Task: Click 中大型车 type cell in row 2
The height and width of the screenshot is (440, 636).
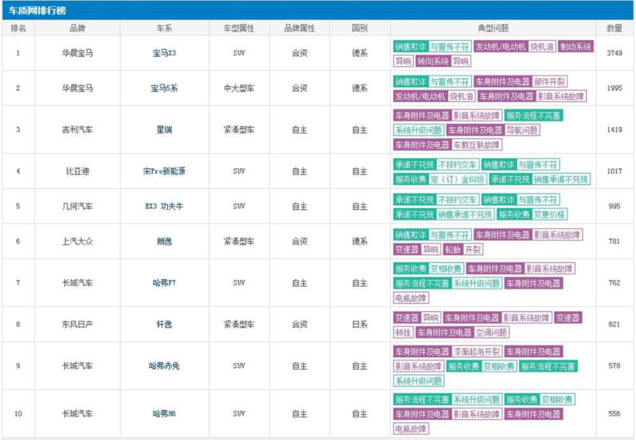Action: (x=239, y=88)
